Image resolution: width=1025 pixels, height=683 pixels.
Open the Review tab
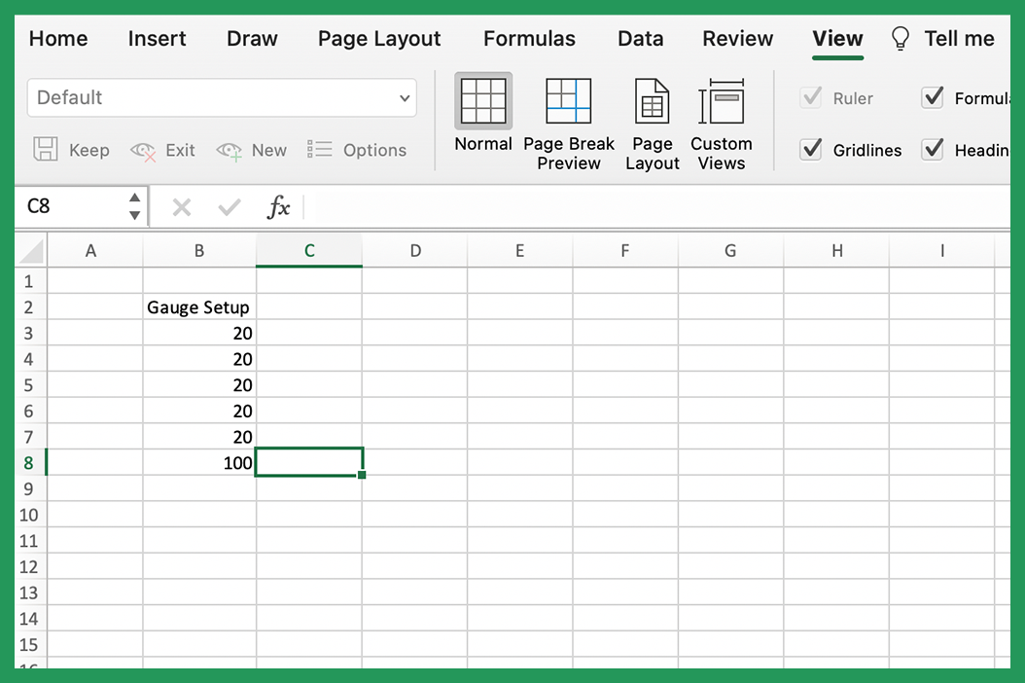738,39
